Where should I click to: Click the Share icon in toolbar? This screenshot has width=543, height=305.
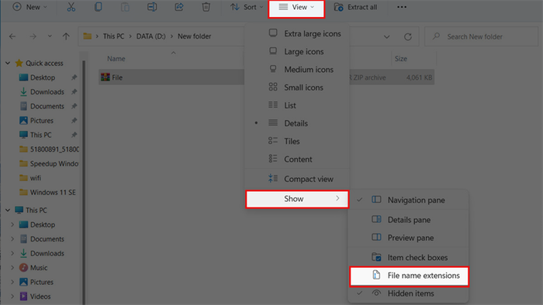click(x=179, y=7)
